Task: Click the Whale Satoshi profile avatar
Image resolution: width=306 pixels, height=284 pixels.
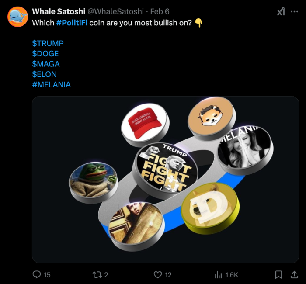Action: (18, 17)
